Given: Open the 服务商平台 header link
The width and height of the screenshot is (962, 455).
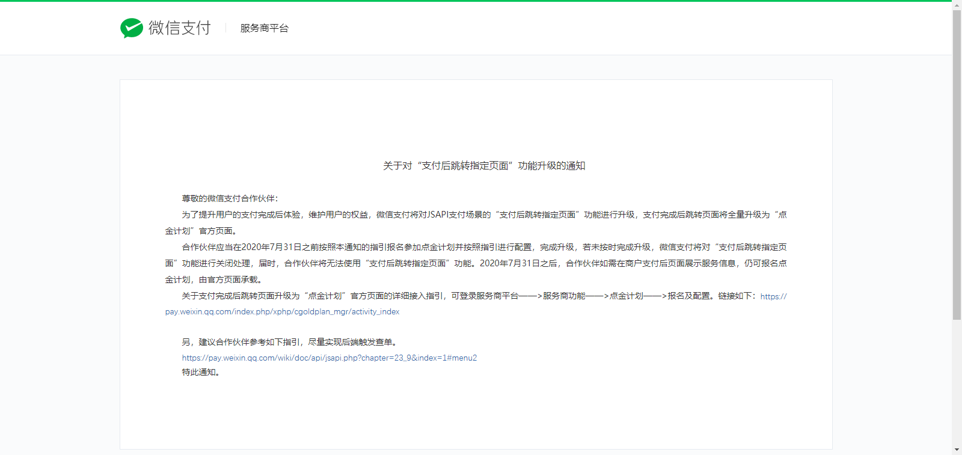Looking at the screenshot, I should tap(265, 28).
